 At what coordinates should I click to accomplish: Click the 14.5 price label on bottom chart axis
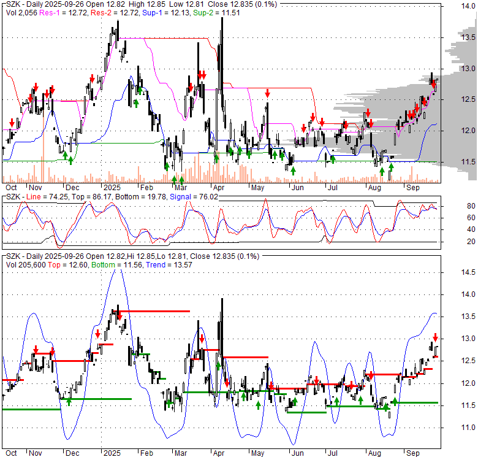pos(468,272)
